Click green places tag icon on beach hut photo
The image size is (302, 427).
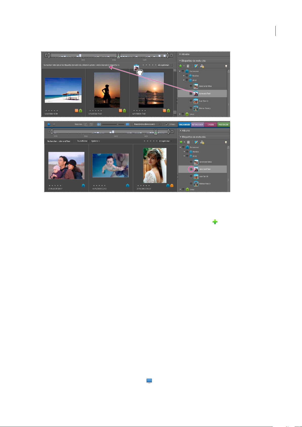click(80, 111)
